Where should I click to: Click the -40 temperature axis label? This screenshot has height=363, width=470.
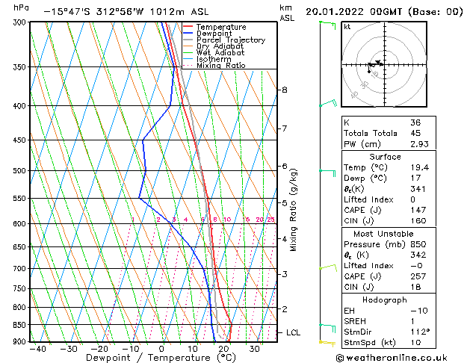tap(37, 349)
